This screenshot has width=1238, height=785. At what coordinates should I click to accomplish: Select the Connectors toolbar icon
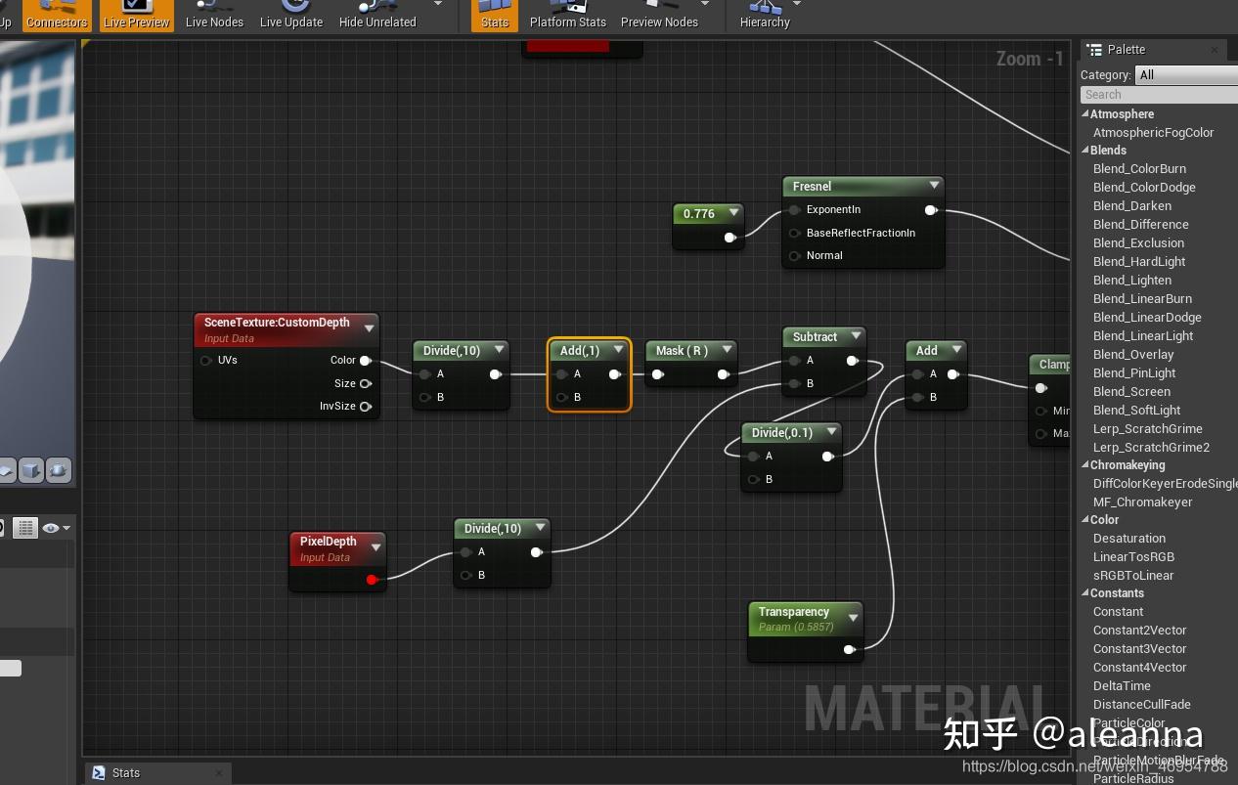56,14
